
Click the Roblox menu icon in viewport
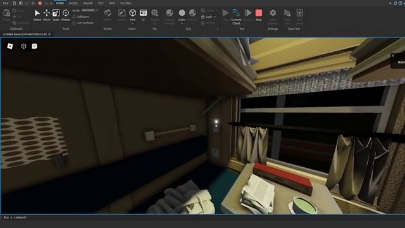tap(10, 46)
